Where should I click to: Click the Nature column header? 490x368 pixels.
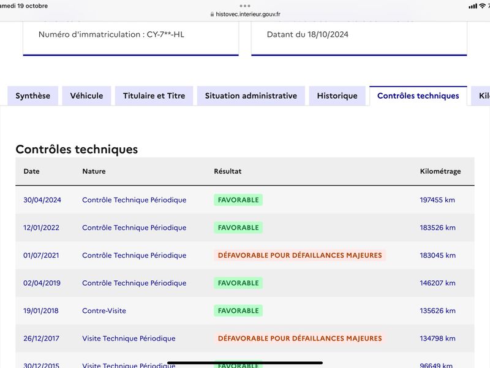click(x=94, y=171)
